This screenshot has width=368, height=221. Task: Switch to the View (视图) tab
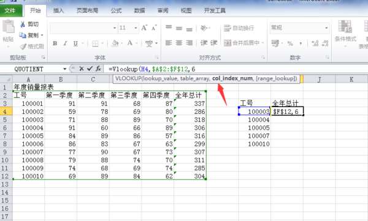(x=186, y=10)
